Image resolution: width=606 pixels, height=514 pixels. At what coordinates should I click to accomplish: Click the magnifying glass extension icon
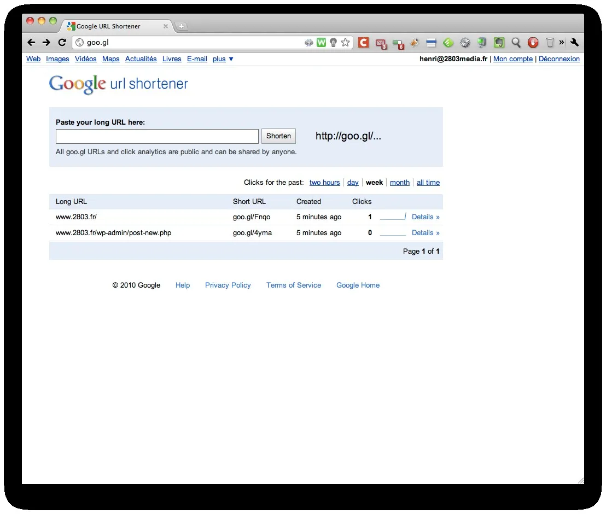(x=516, y=43)
